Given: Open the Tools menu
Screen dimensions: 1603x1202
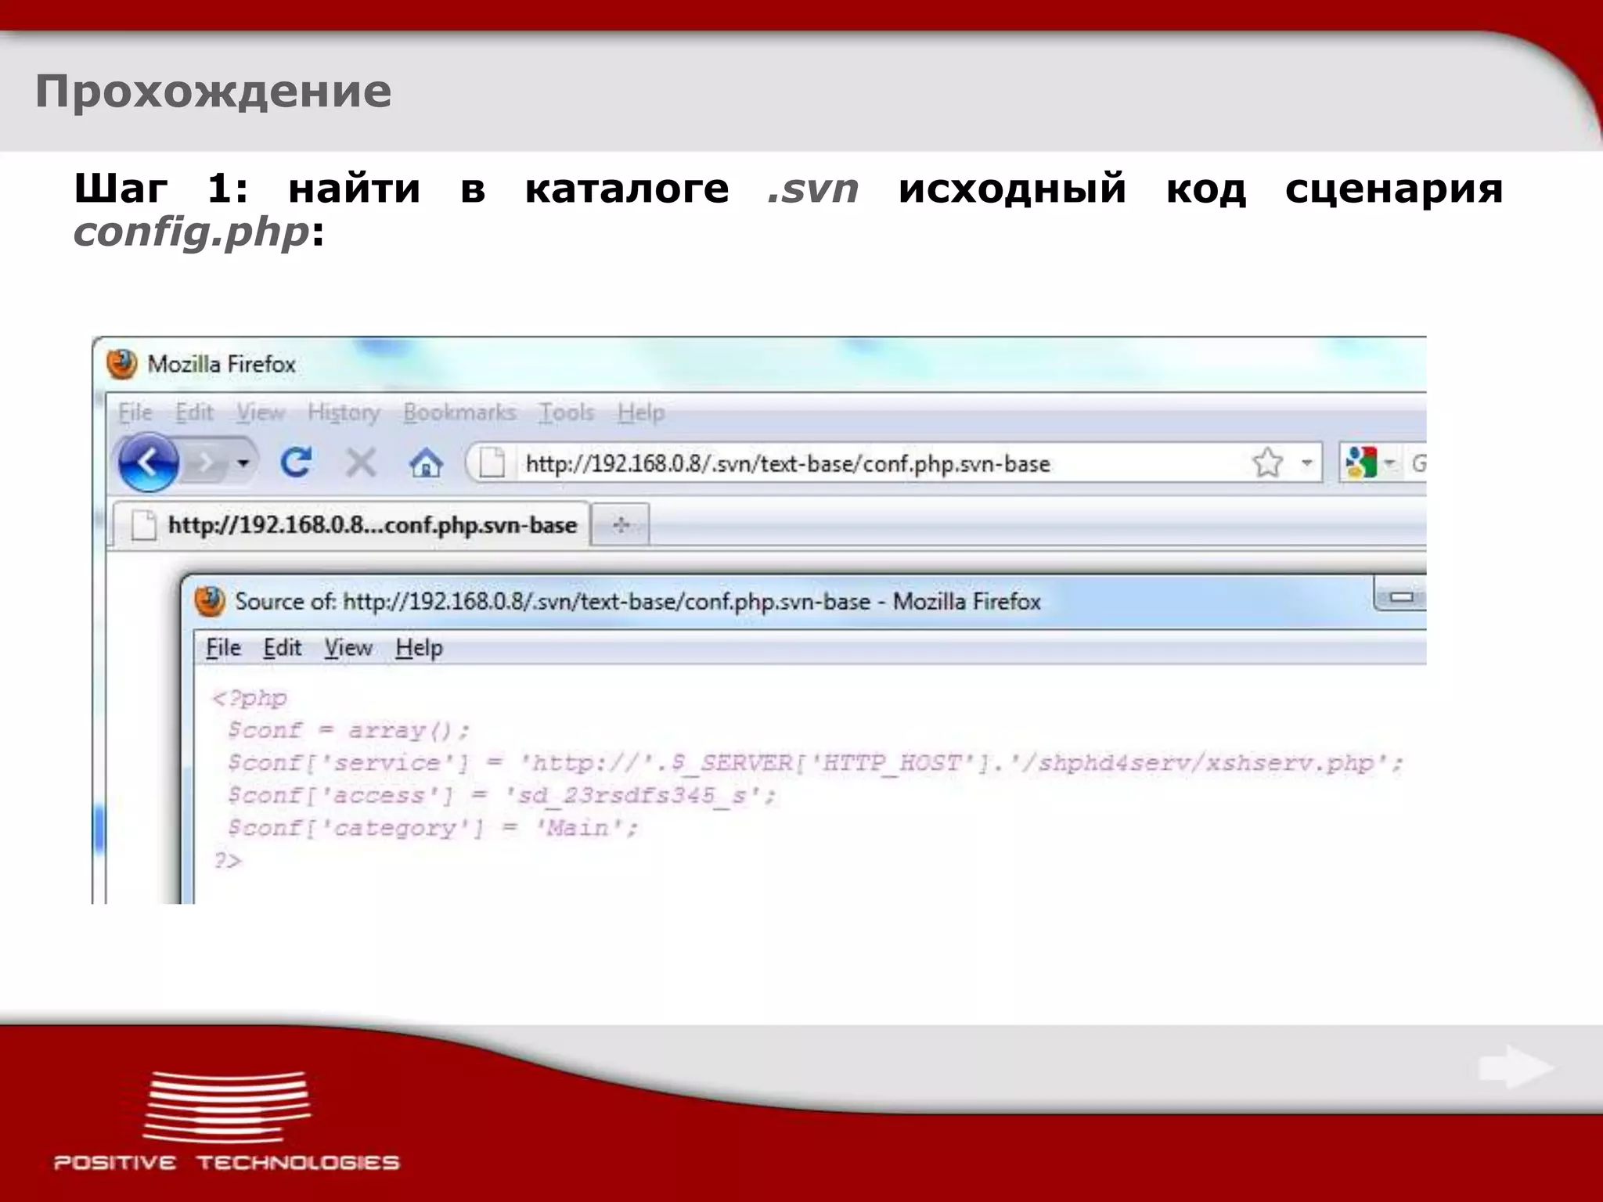Looking at the screenshot, I should point(566,412).
